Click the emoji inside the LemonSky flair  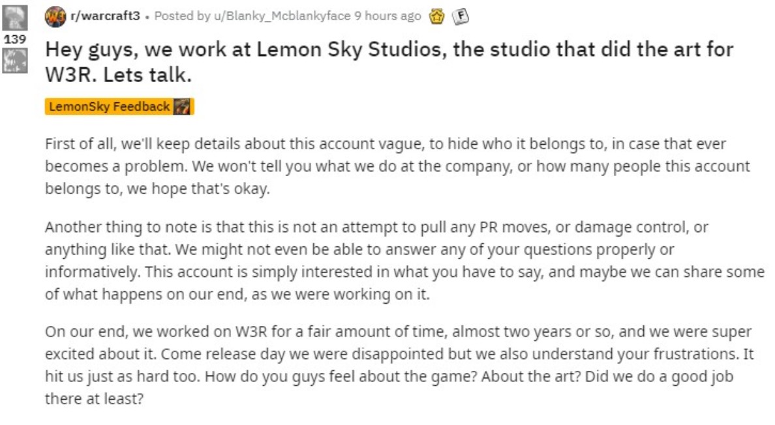click(x=182, y=107)
